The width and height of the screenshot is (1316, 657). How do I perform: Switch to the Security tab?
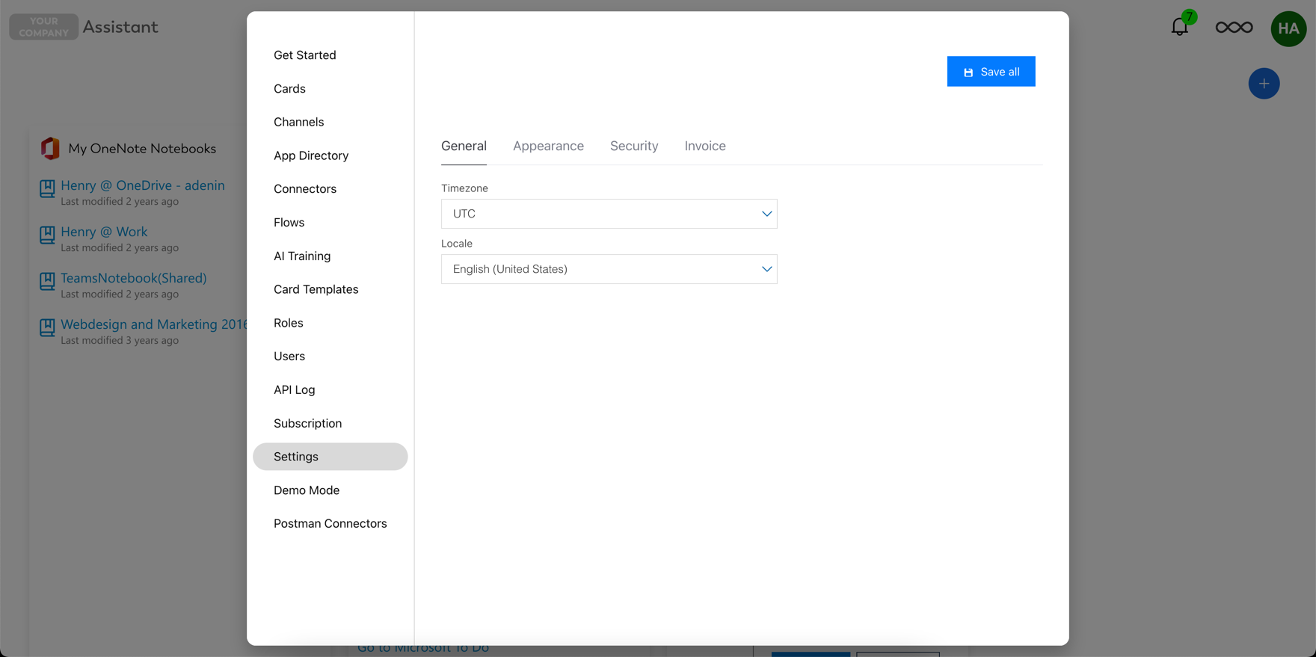pyautogui.click(x=634, y=146)
